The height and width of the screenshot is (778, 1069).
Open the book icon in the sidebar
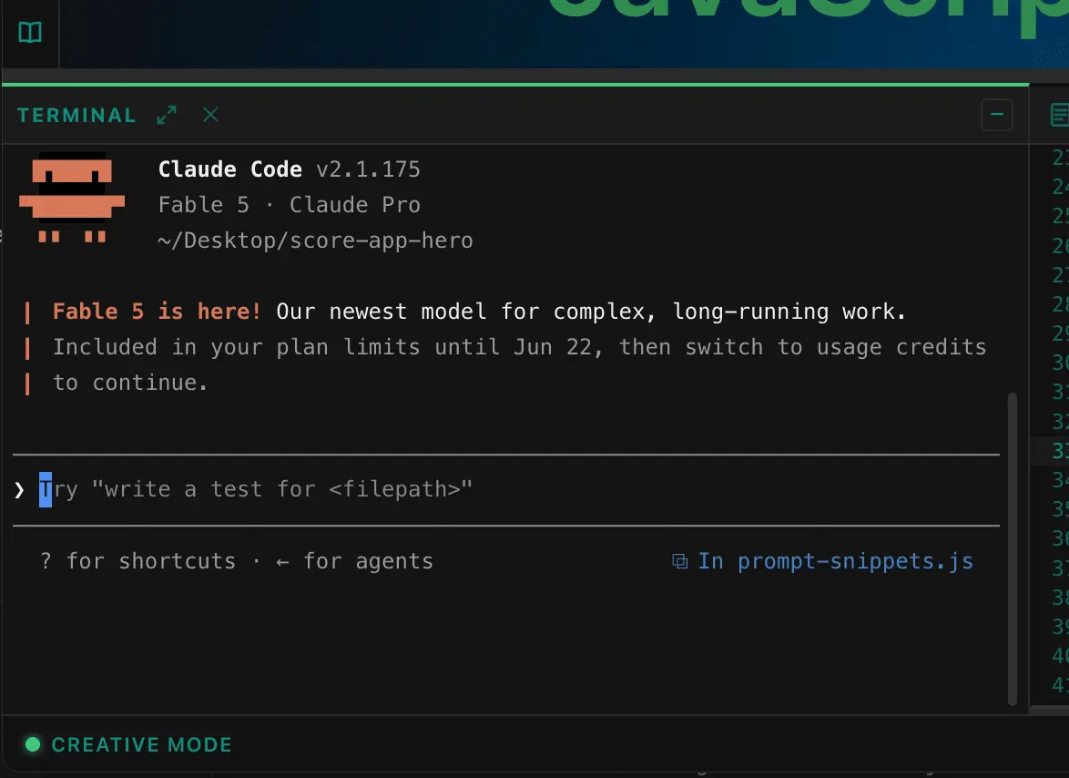click(x=30, y=32)
